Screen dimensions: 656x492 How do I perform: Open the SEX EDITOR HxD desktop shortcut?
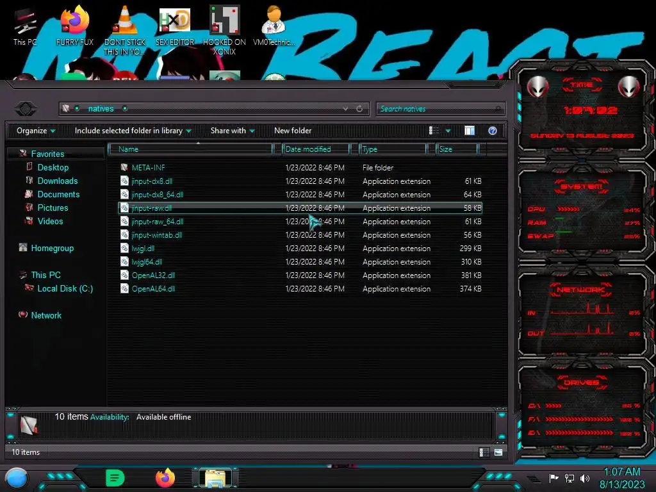tap(175, 26)
